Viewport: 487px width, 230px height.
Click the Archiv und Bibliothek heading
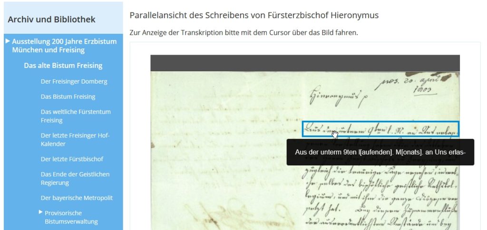51,19
